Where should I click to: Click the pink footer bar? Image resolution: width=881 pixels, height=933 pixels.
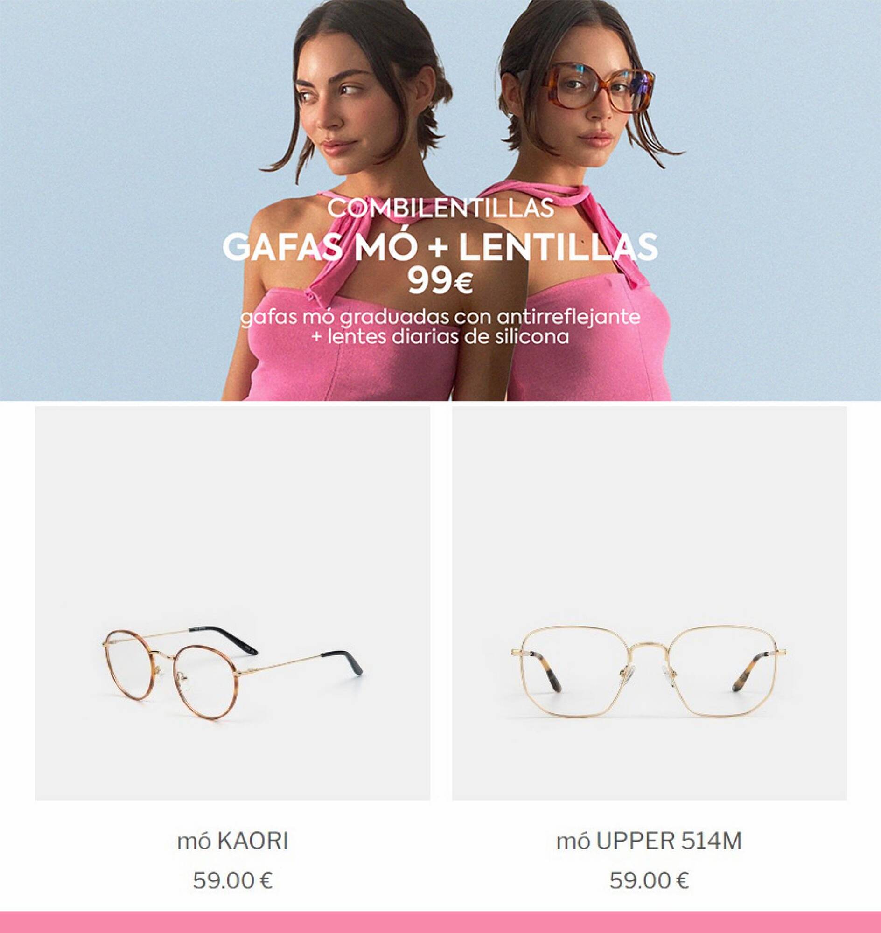(x=440, y=922)
